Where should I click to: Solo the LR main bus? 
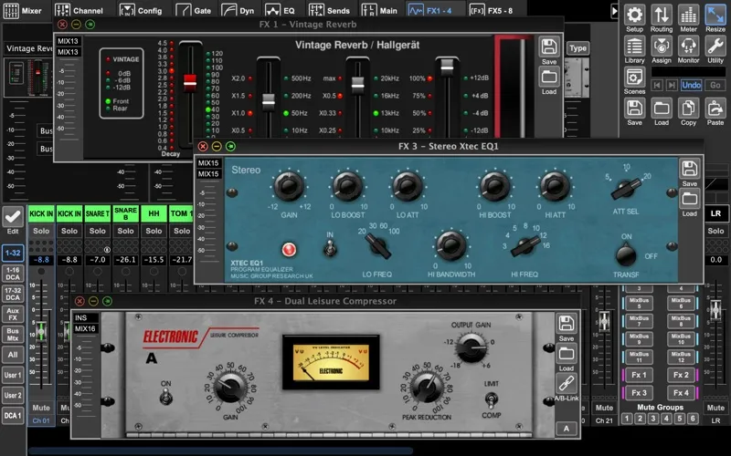tap(715, 231)
